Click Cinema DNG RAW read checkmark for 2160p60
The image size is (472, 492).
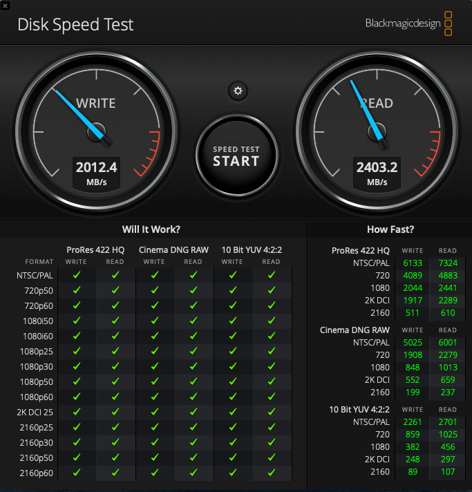[193, 472]
